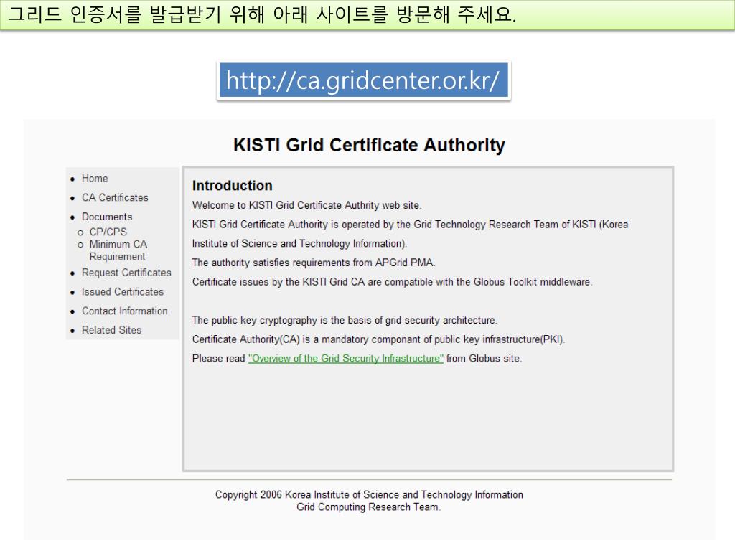Click the Introduction heading

point(232,186)
